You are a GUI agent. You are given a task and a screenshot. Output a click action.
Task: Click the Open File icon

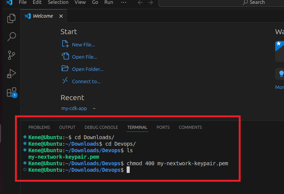point(65,56)
